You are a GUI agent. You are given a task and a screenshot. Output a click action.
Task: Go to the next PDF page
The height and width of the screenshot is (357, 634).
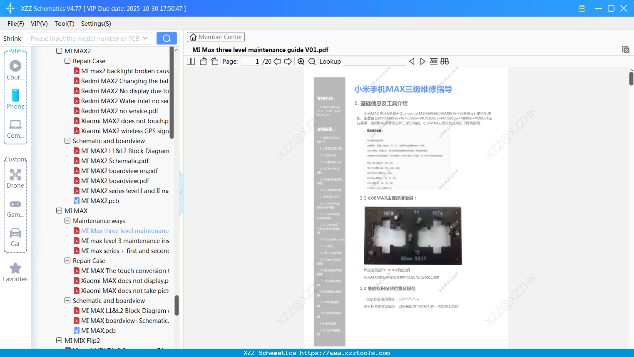click(288, 62)
